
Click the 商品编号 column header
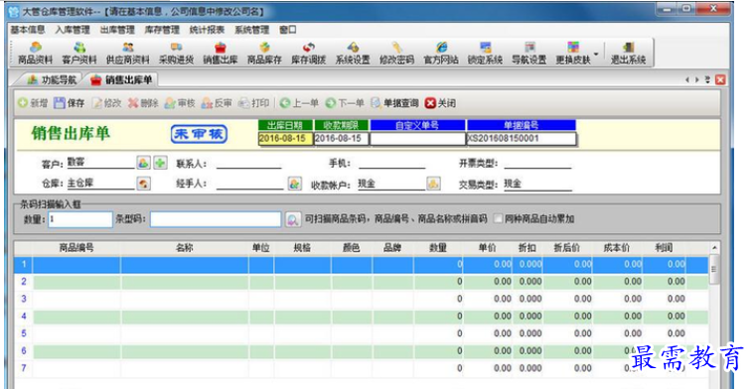click(x=76, y=248)
